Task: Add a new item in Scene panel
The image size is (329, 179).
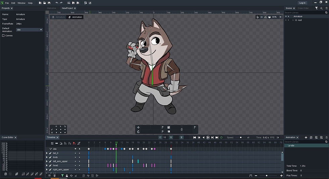Action: [x=321, y=8]
